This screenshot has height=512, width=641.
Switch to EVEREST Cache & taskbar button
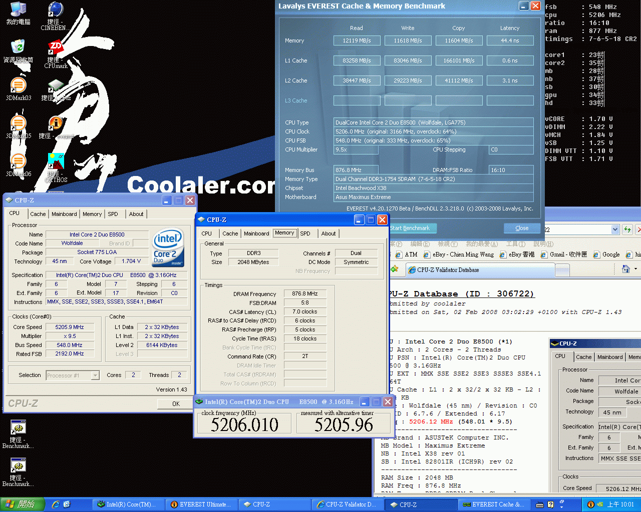494,504
